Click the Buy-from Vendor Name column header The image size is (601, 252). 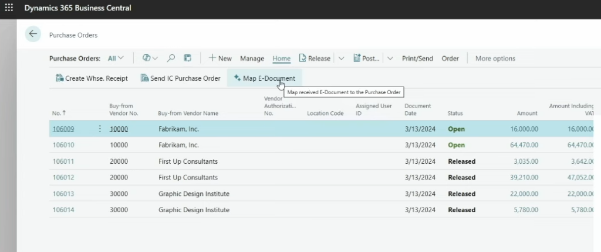click(188, 113)
